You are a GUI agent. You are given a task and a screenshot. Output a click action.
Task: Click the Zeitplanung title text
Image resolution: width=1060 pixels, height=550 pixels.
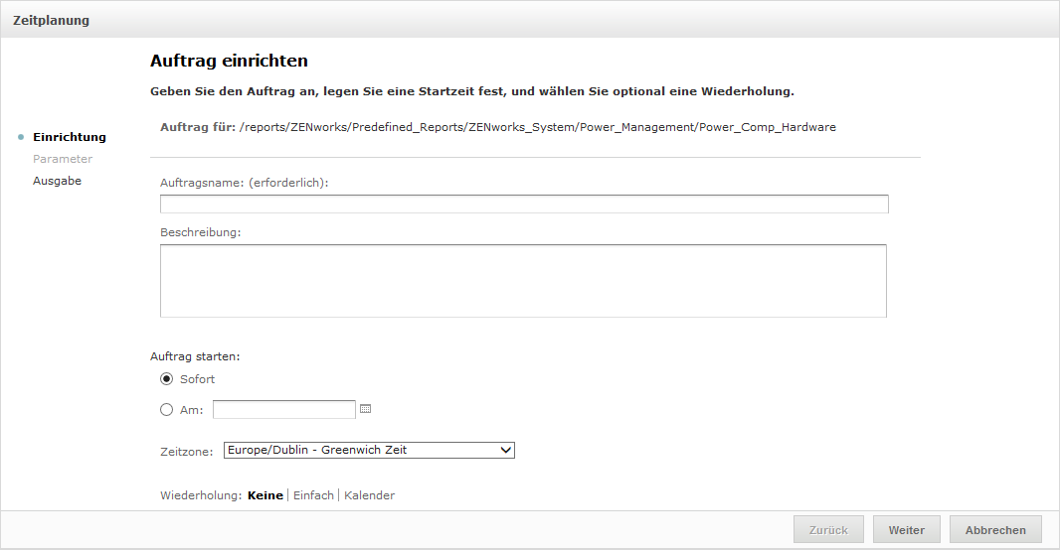[51, 20]
